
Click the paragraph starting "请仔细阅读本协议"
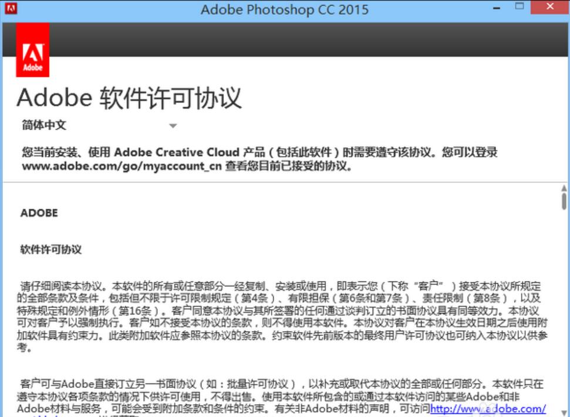click(282, 316)
